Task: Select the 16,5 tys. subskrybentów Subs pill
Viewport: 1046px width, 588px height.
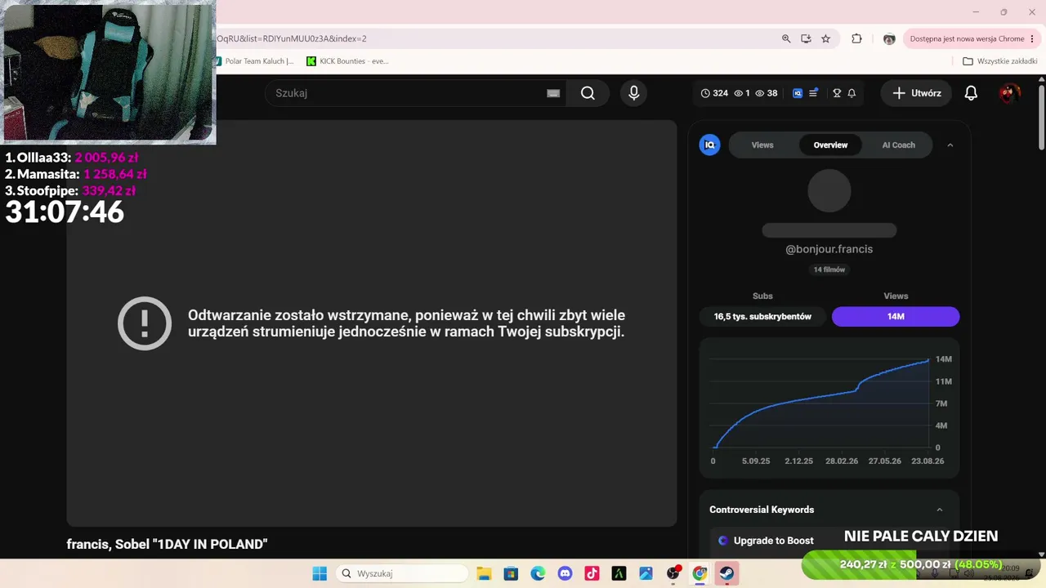Action: [762, 316]
